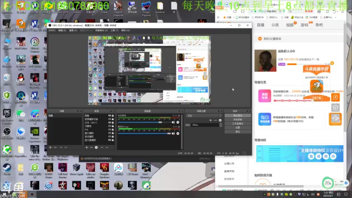Open Mic/Aux settings gear in mixer
Image resolution: width=352 pixels, height=198 pixels.
coord(178,133)
